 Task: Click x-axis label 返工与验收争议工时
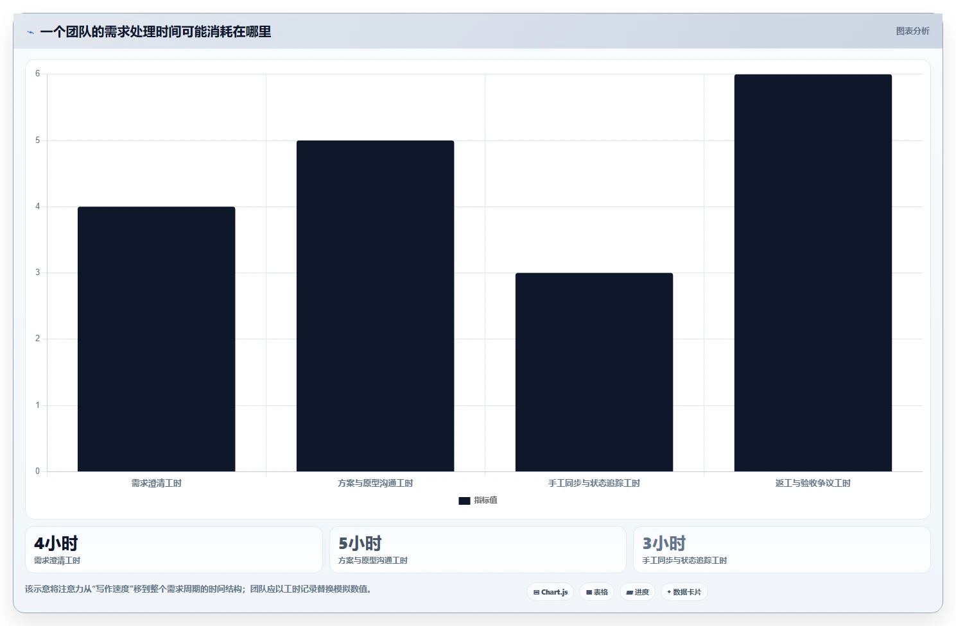pyautogui.click(x=813, y=483)
